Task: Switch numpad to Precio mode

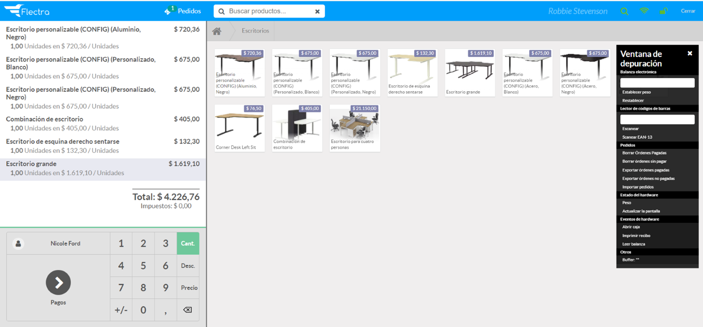Action: [x=189, y=288]
